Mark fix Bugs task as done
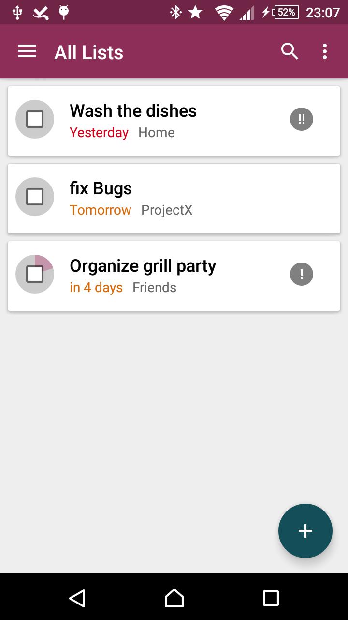The width and height of the screenshot is (348, 620). (35, 197)
